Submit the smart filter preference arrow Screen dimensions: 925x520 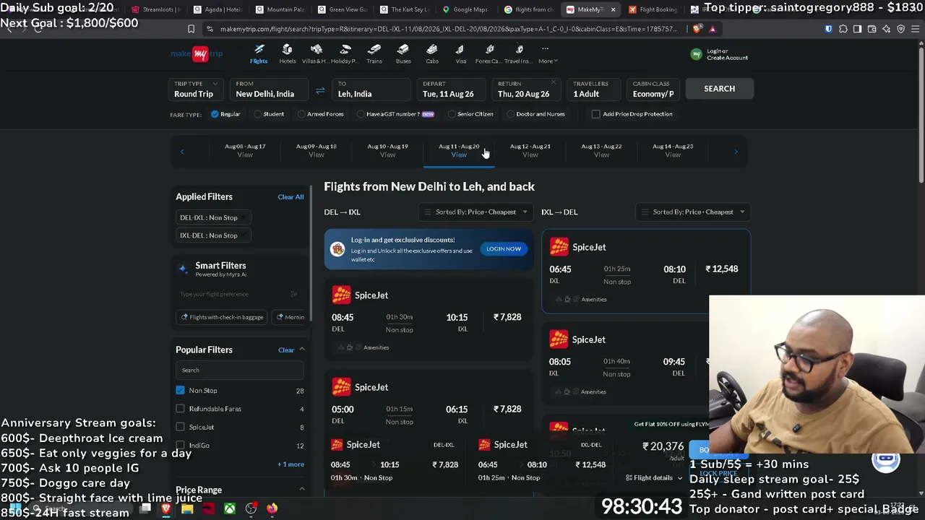point(293,294)
